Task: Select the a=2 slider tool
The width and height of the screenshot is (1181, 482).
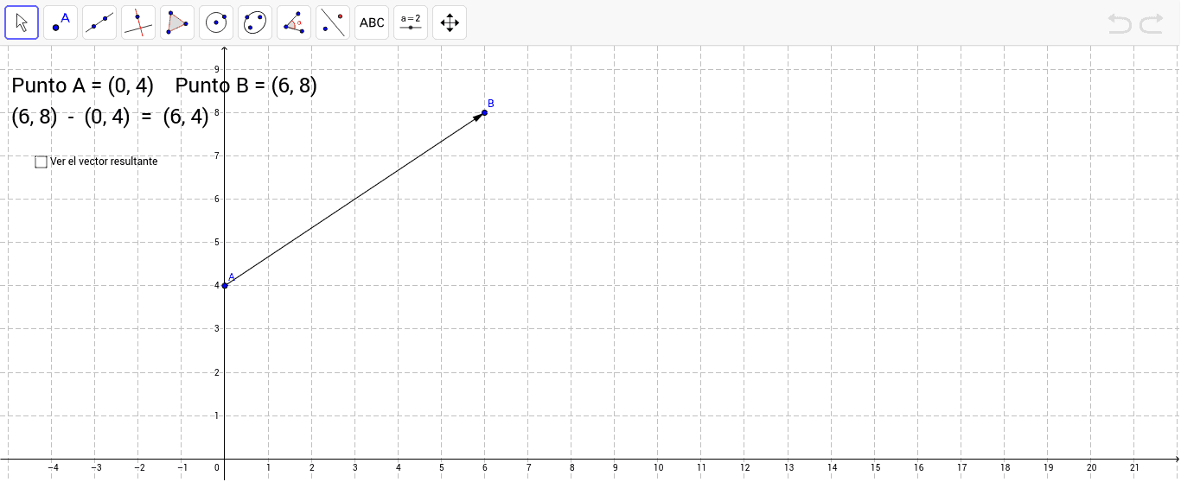Action: 411,22
